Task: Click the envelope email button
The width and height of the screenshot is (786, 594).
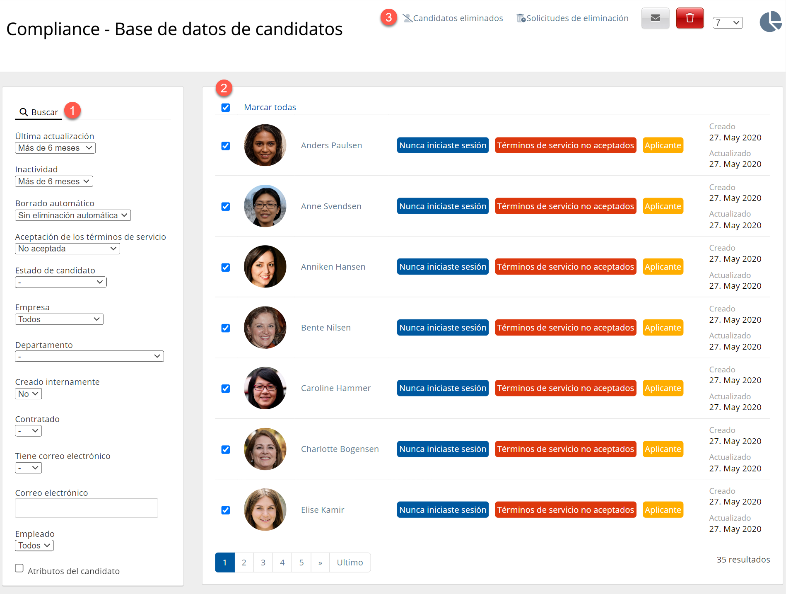Action: point(655,18)
